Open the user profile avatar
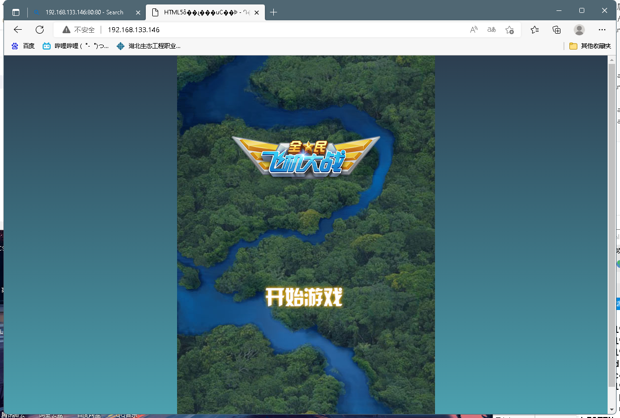The width and height of the screenshot is (620, 418). pyautogui.click(x=579, y=30)
